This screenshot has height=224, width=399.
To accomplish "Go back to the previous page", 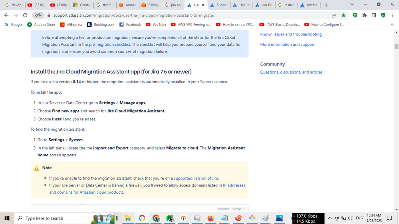I will pyautogui.click(x=6, y=15).
